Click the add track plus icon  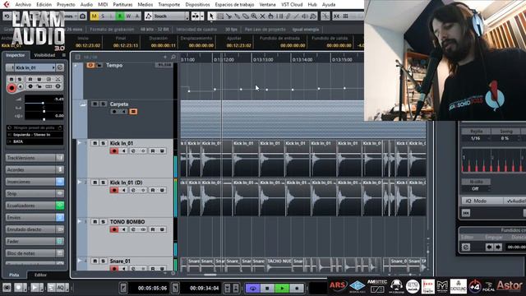[165, 57]
